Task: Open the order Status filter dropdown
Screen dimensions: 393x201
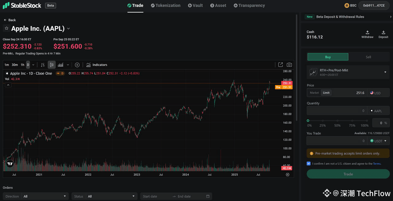Action: [104, 196]
